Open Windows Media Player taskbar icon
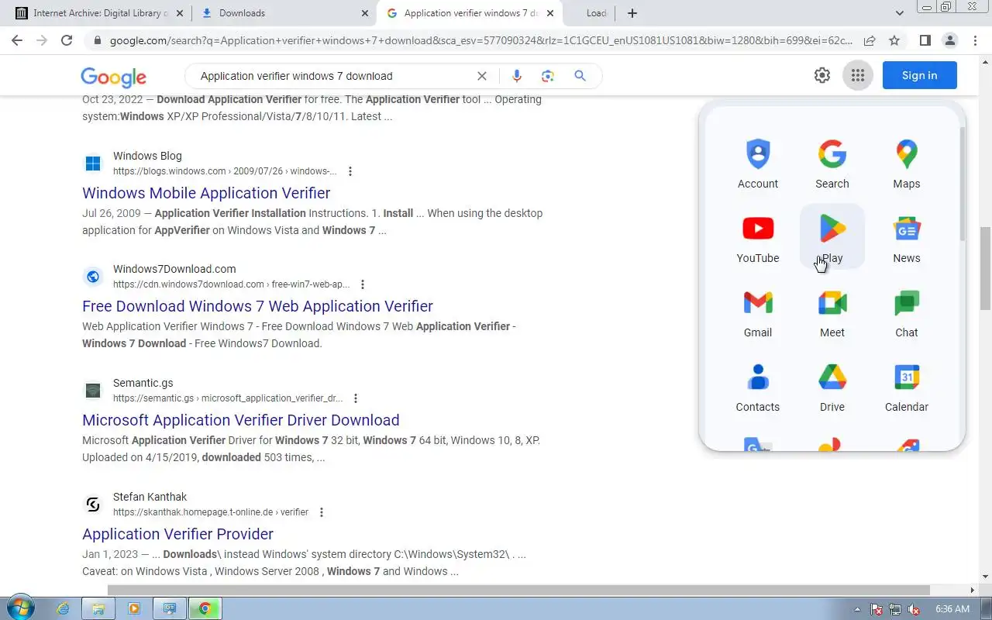Image resolution: width=992 pixels, height=620 pixels. (x=133, y=609)
